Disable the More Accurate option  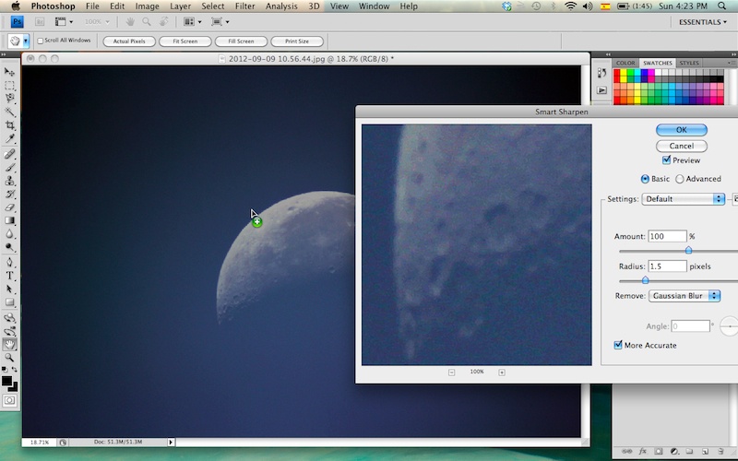[x=619, y=345]
